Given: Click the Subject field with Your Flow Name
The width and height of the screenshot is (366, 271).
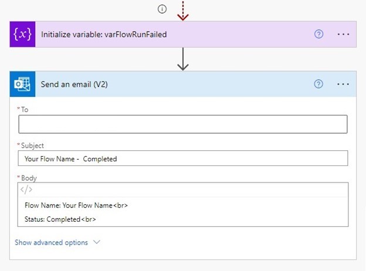Looking at the screenshot, I should 183,158.
